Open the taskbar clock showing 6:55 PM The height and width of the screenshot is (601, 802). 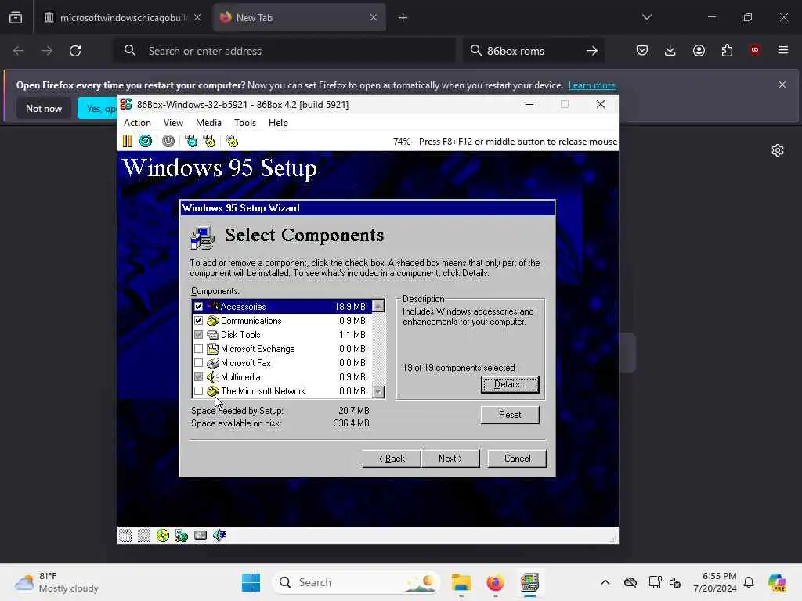(715, 582)
